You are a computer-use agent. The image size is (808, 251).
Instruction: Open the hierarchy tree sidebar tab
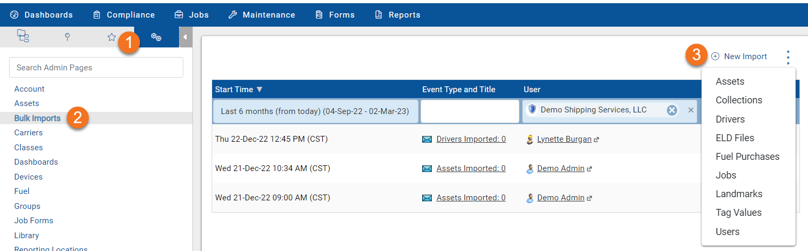click(23, 36)
